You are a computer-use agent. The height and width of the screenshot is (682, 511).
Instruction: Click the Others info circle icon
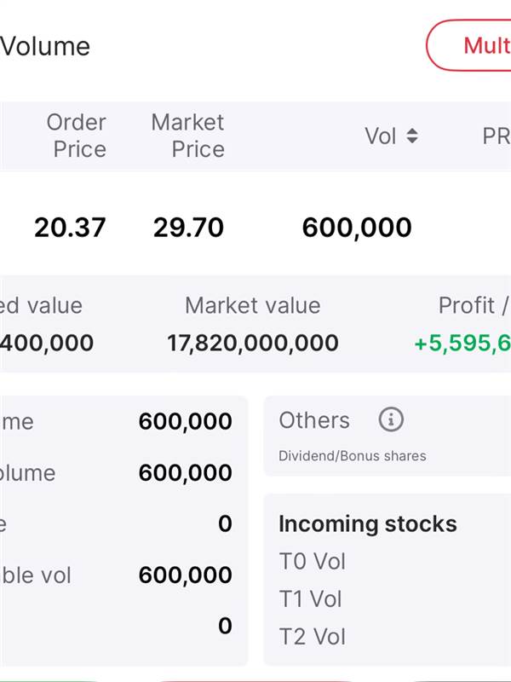coord(391,419)
